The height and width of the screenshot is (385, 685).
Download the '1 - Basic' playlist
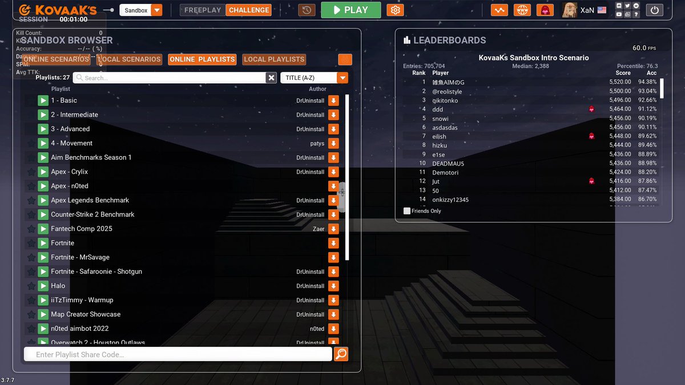point(333,100)
